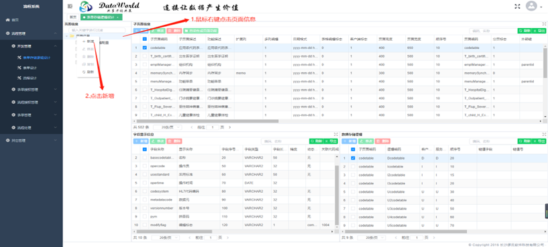This screenshot has width=548, height=247.
Task: Focus the search box in 子页面信息 toolbar
Action: pyautogui.click(x=493, y=31)
